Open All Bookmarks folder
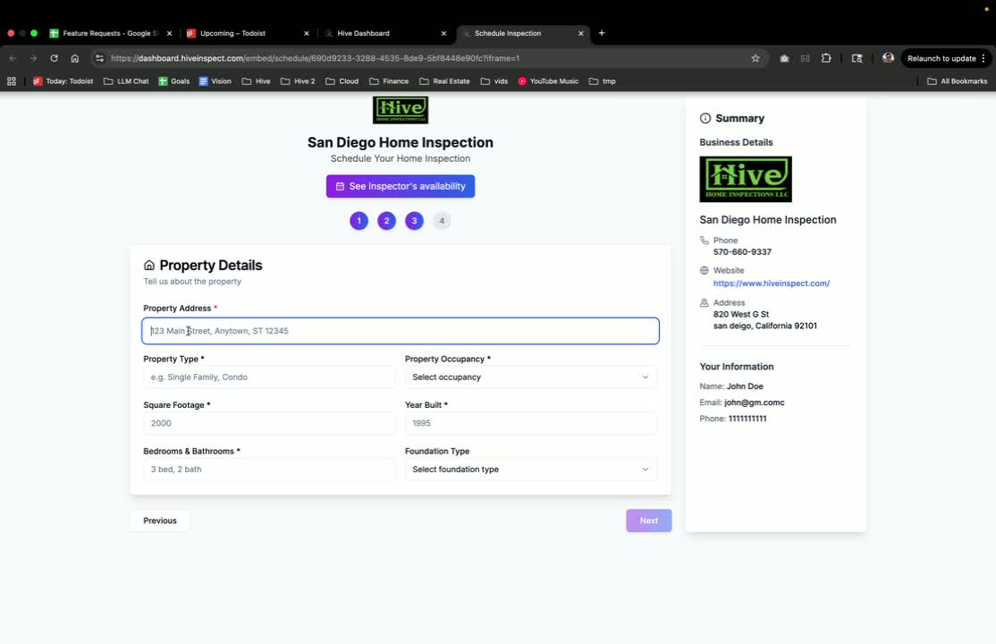This screenshot has height=644, width=996. pyautogui.click(x=958, y=81)
